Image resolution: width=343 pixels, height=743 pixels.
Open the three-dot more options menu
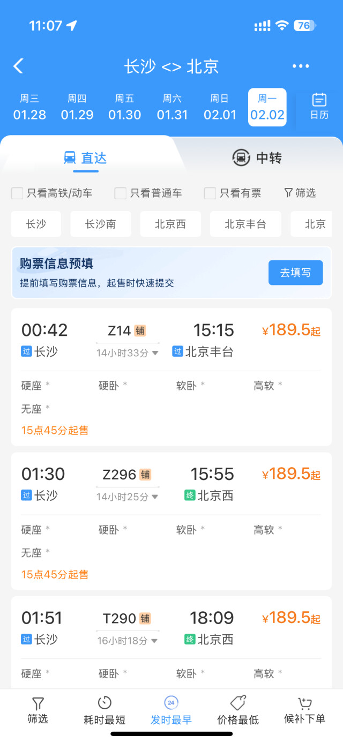pos(301,66)
